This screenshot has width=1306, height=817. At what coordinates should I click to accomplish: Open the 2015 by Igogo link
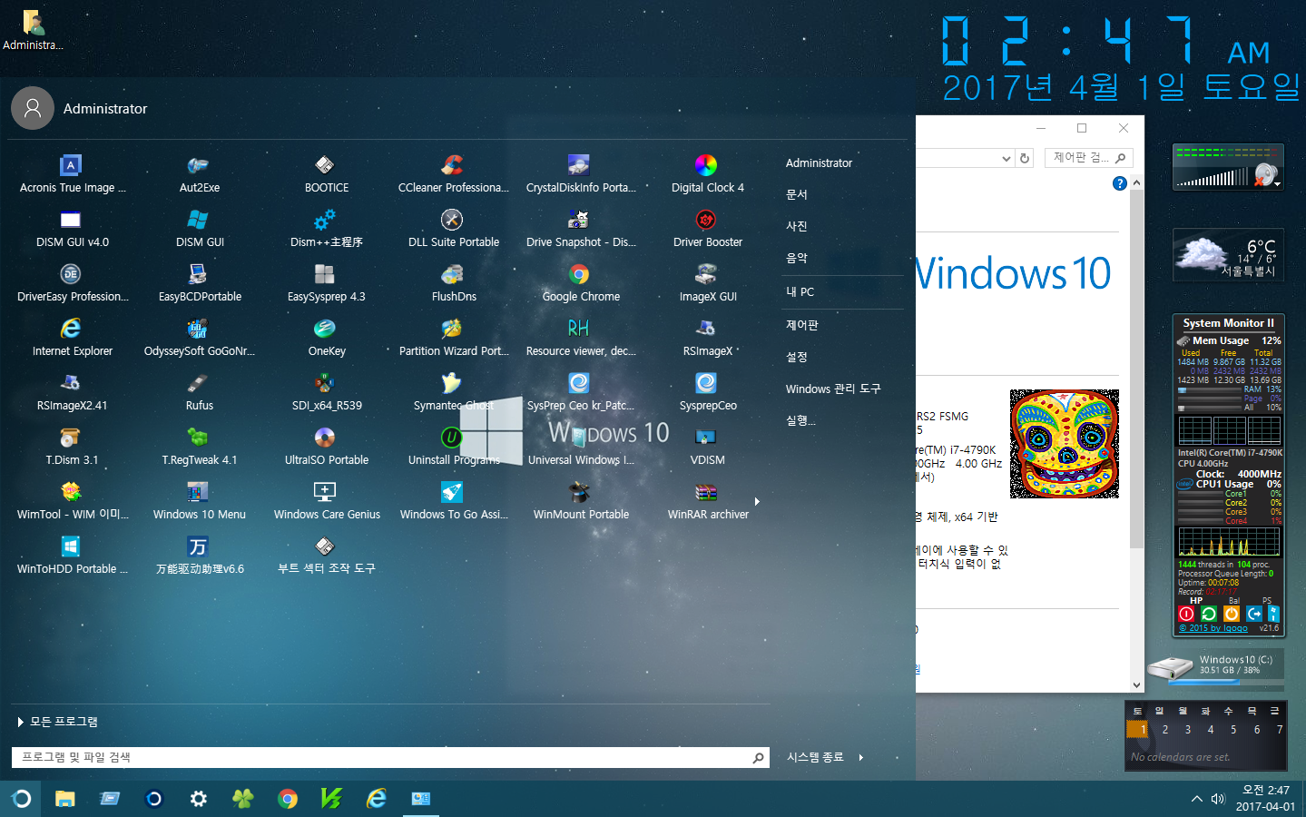(x=1213, y=628)
